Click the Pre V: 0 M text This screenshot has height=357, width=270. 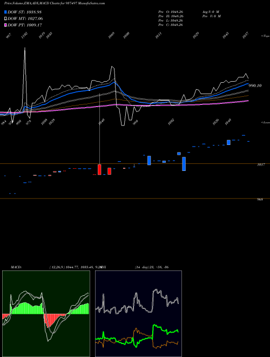pos(212,16)
